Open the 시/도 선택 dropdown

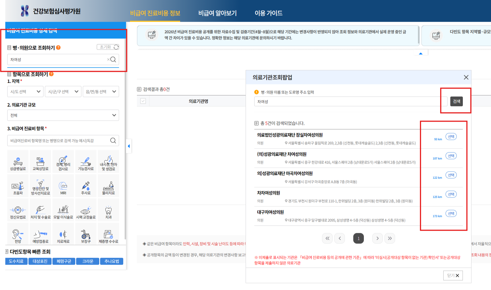[25, 91]
